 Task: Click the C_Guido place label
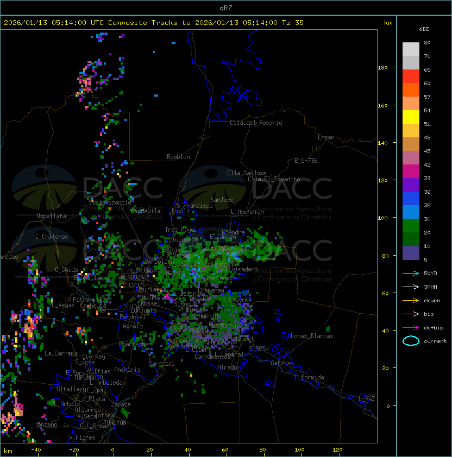(x=66, y=270)
